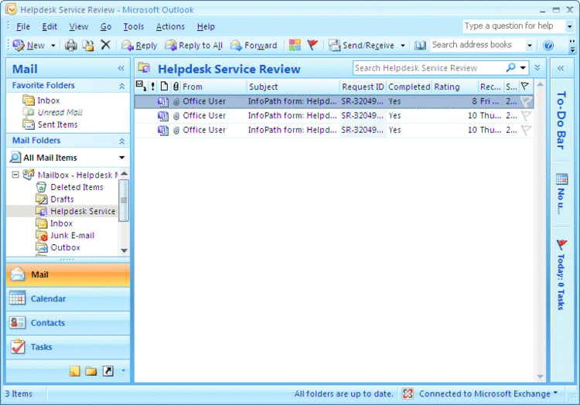Screen dimensions: 580x405
Task: Click the Reply button
Action: pyautogui.click(x=139, y=46)
